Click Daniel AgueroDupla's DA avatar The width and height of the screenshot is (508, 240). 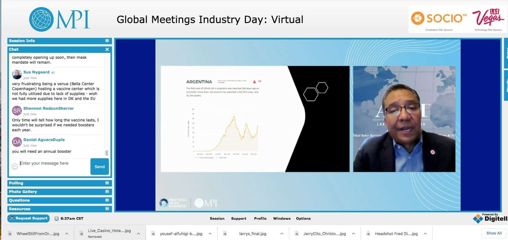tap(17, 142)
